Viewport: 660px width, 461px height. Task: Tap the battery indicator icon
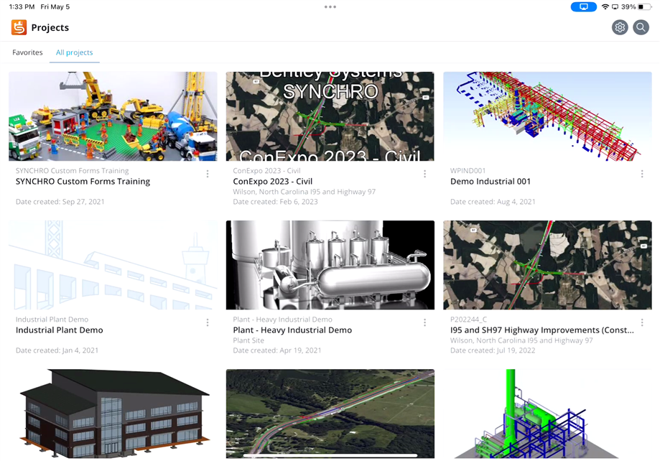pyautogui.click(x=644, y=6)
